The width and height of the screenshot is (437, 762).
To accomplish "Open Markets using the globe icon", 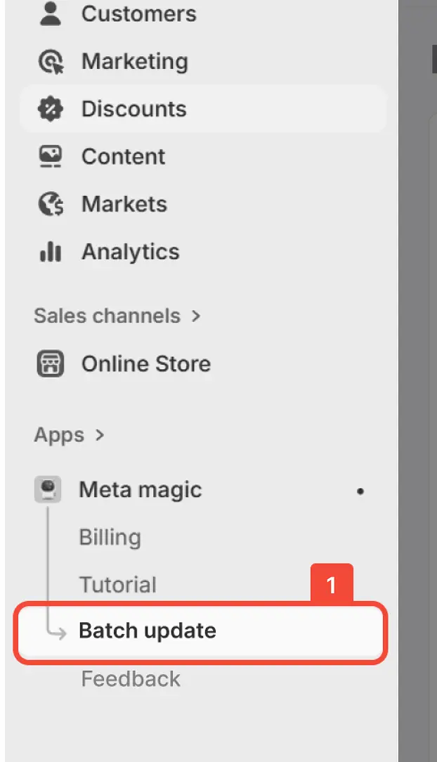I will 49,204.
